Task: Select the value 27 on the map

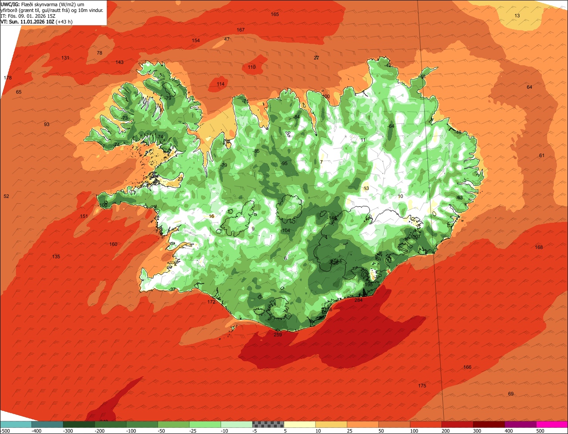Action: [316, 58]
